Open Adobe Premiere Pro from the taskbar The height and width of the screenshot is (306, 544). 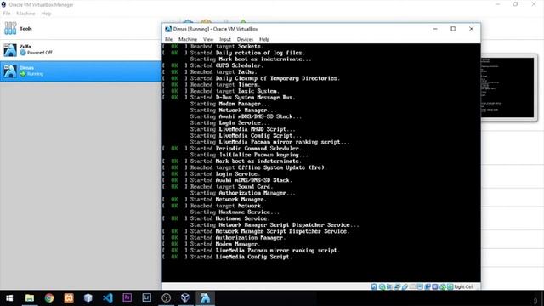point(127,297)
